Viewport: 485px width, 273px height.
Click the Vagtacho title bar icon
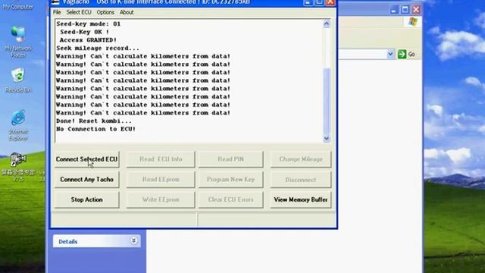pos(55,2)
